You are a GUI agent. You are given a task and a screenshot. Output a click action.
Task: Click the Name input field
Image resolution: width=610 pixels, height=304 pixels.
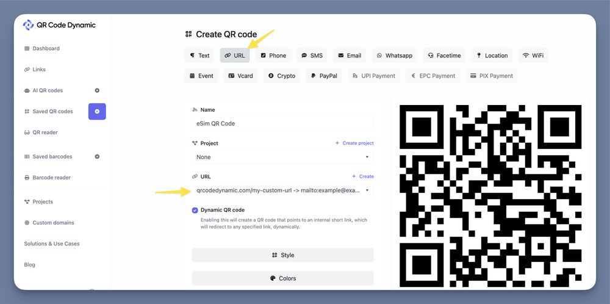tap(282, 123)
